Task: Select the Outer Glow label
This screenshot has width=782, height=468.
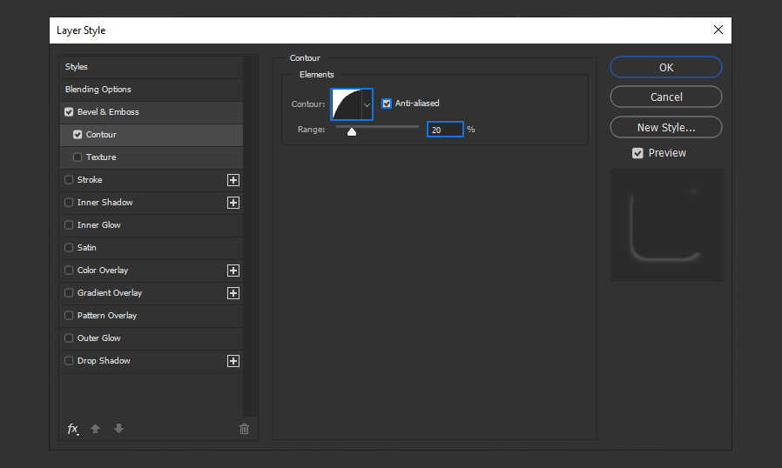Action: coord(98,338)
